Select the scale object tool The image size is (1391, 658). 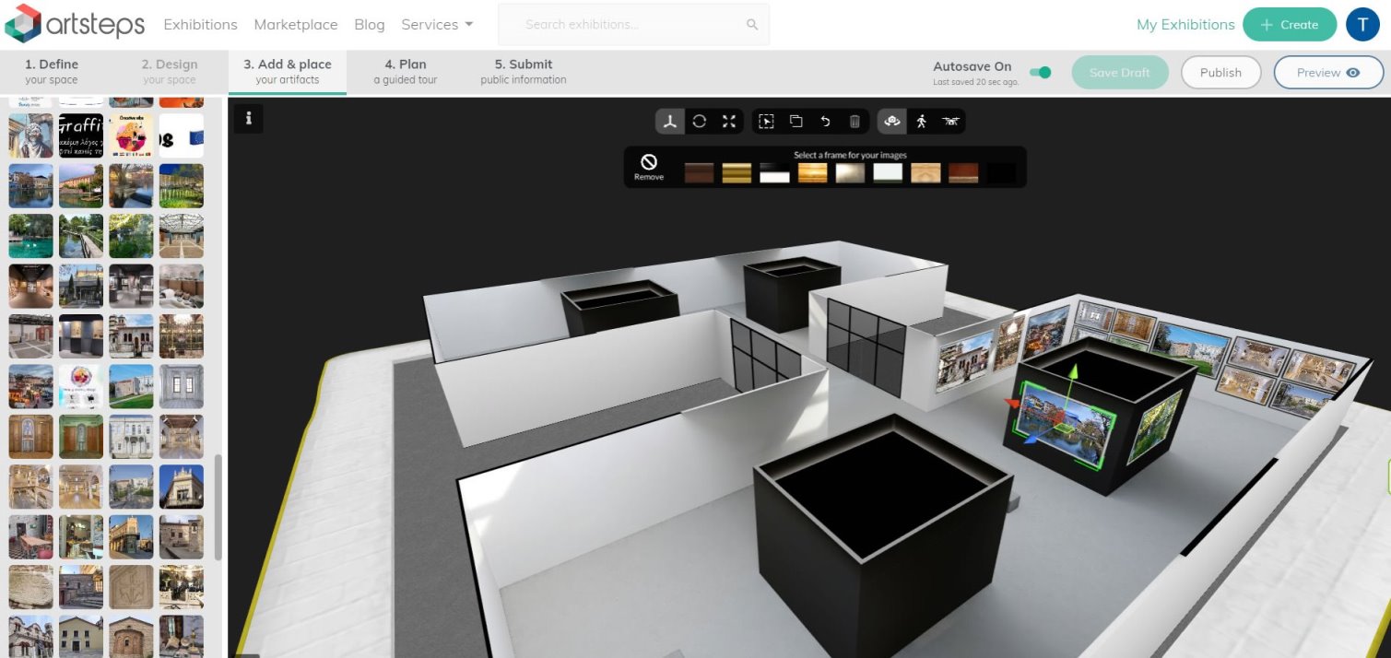point(729,122)
